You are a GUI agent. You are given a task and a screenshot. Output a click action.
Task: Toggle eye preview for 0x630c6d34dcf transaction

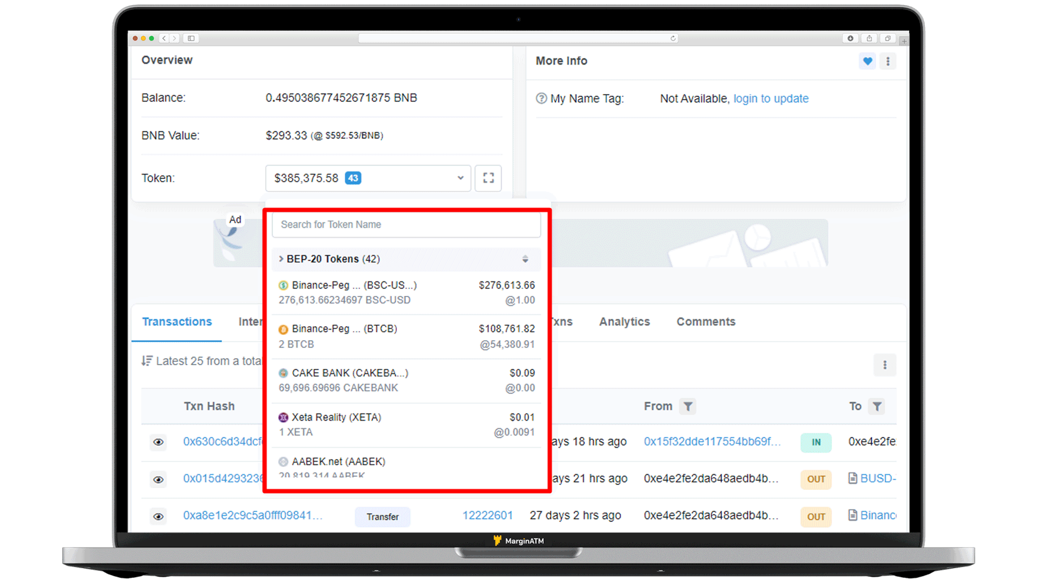158,442
